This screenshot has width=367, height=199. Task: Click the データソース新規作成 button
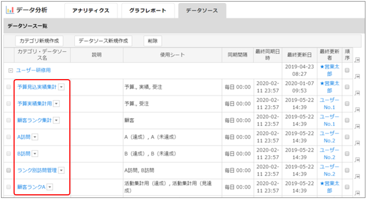[x=103, y=41]
